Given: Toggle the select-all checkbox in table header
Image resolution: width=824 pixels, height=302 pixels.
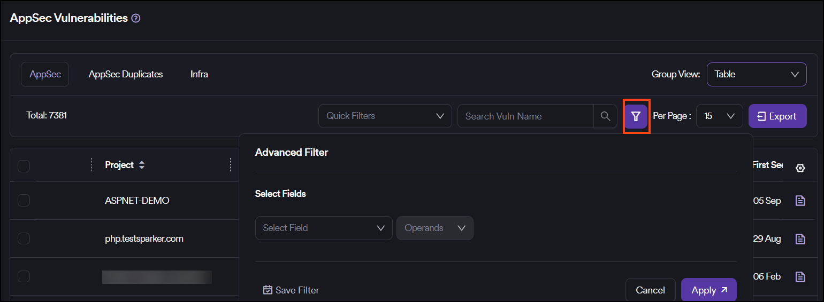Looking at the screenshot, I should [x=24, y=166].
